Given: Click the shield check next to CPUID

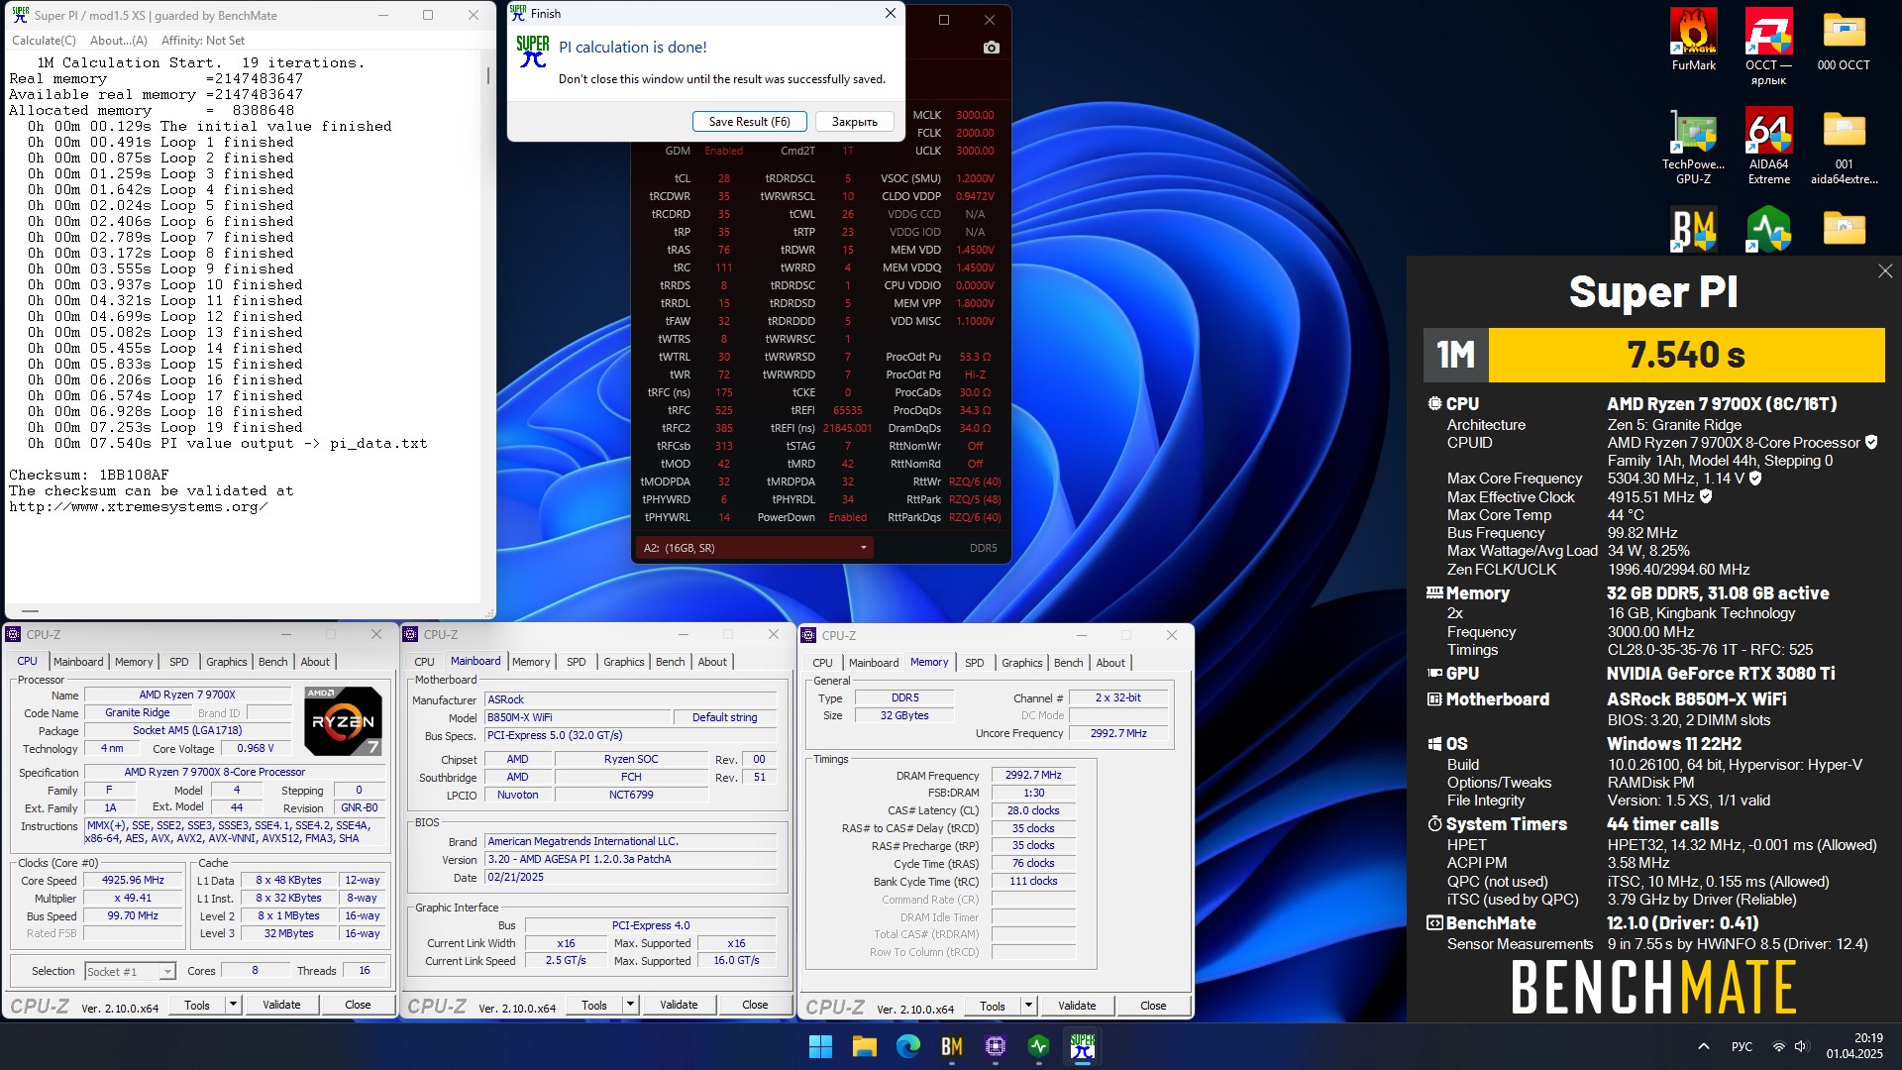Looking at the screenshot, I should click(1871, 442).
